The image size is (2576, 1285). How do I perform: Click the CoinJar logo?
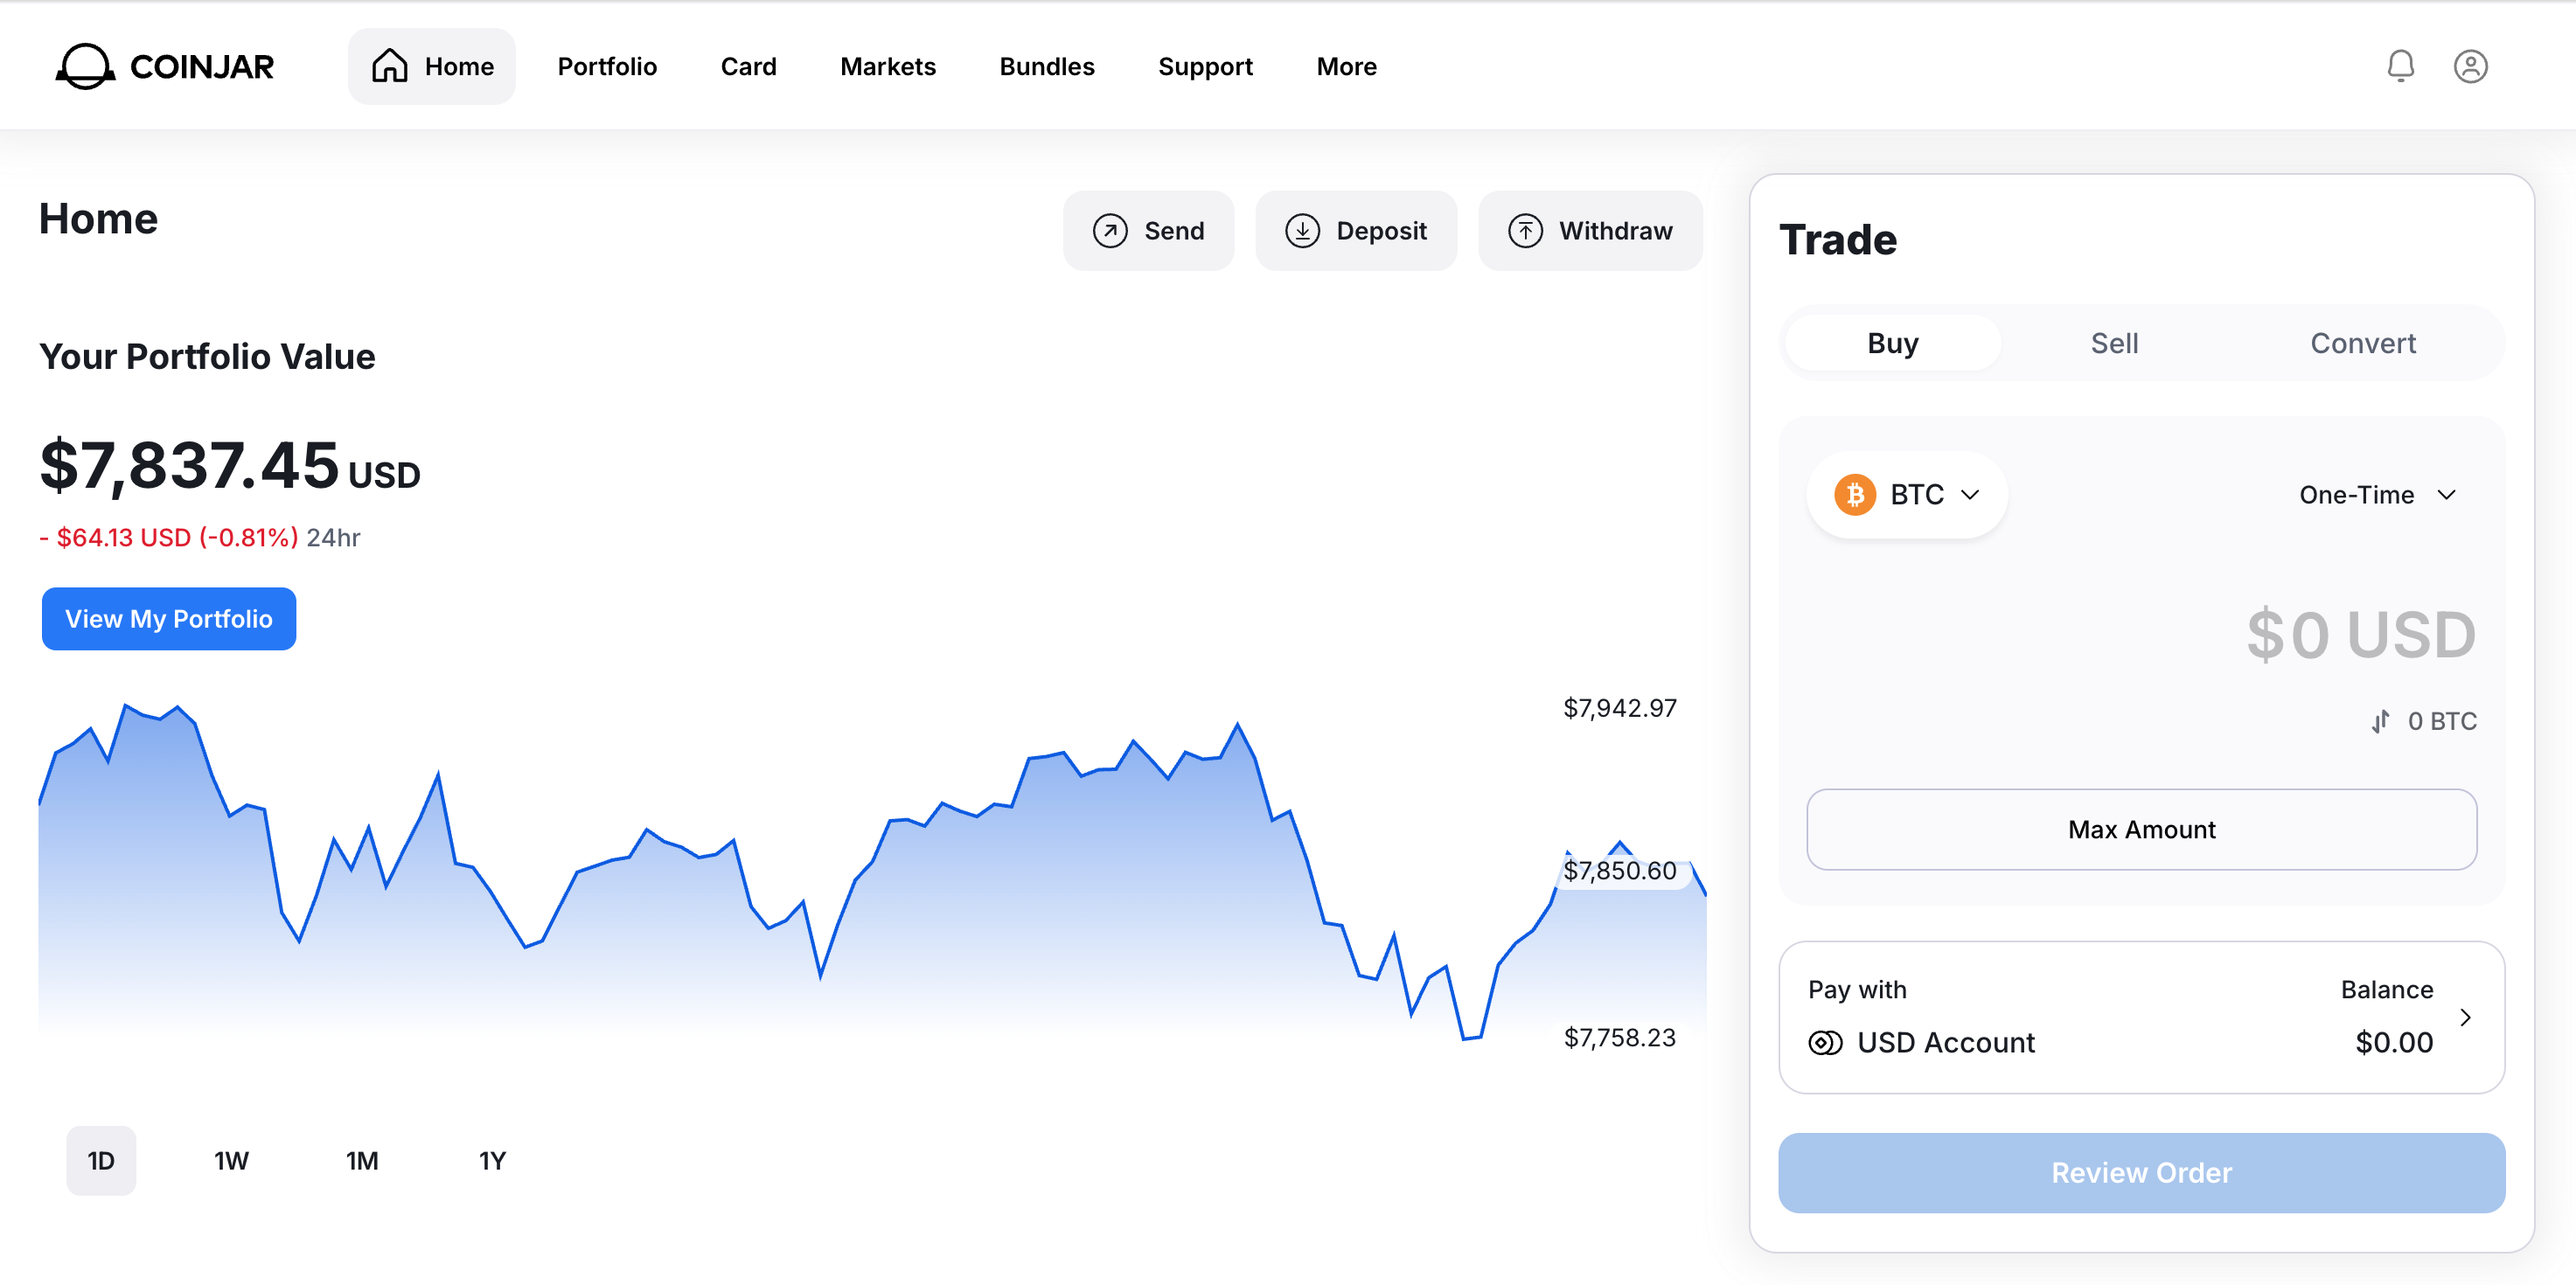point(165,66)
